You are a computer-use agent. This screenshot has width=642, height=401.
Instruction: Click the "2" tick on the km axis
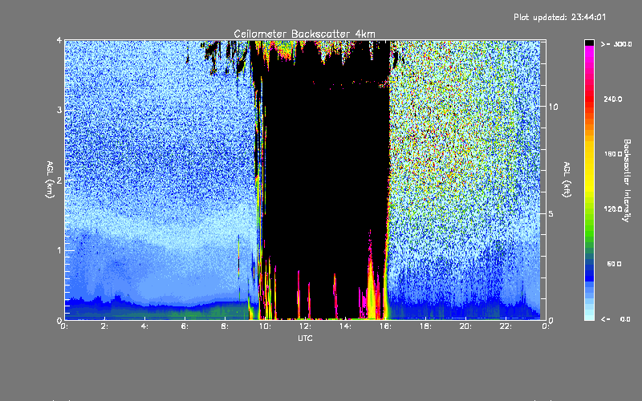click(x=59, y=180)
